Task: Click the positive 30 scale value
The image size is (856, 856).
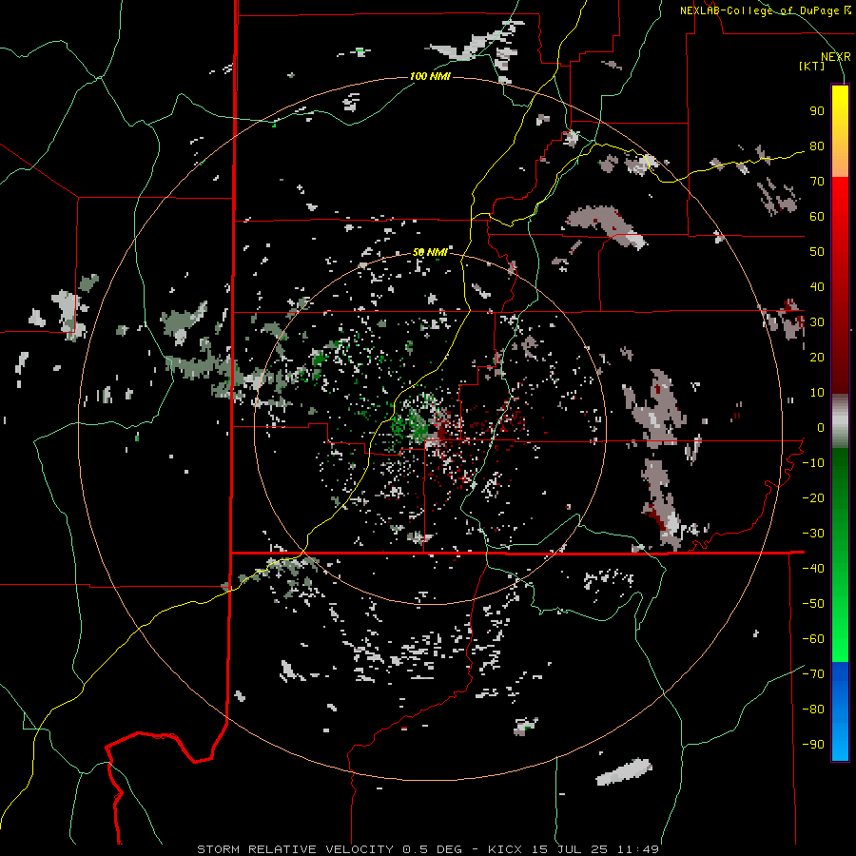Action: coord(817,322)
